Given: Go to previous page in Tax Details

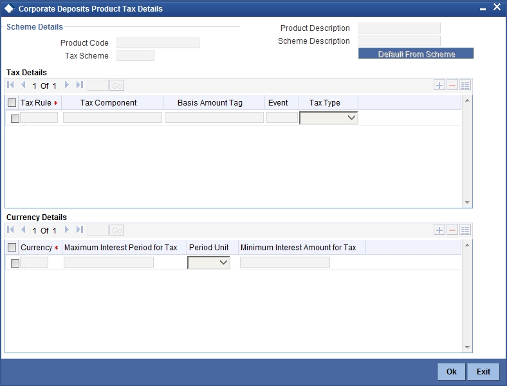Looking at the screenshot, I should (23, 85).
